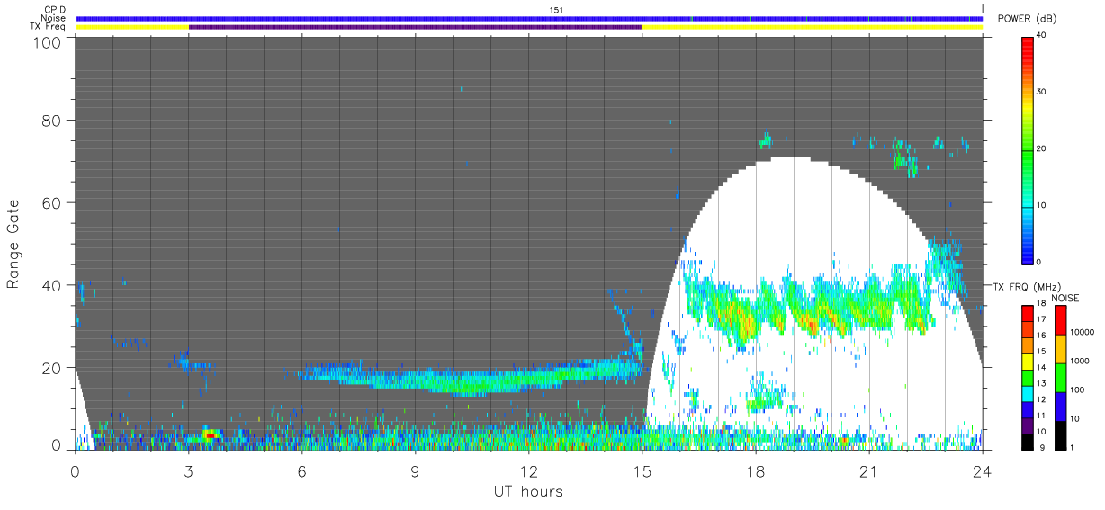The height and width of the screenshot is (510, 1105).
Task: Click the 30 tick on power scale
Action: 1042,93
